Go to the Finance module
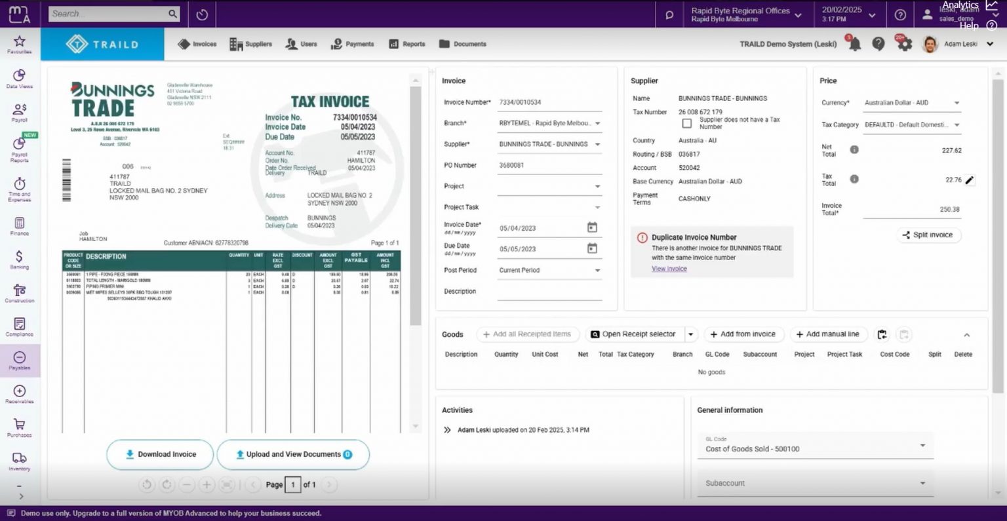The height and width of the screenshot is (521, 1007). [20, 226]
